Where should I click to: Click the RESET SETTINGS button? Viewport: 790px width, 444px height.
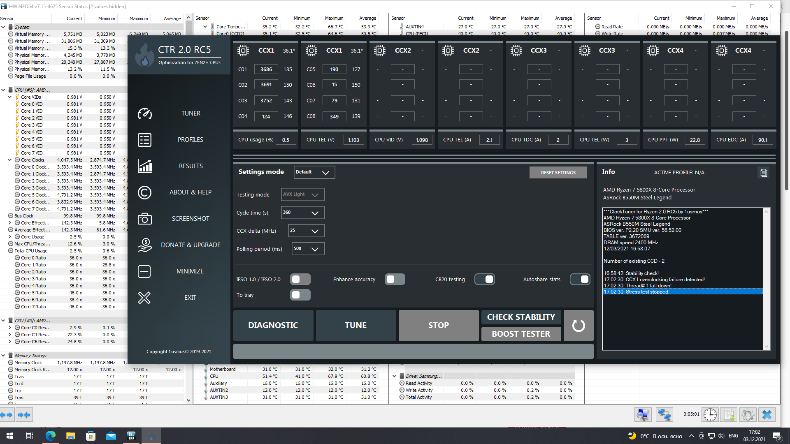coord(558,173)
